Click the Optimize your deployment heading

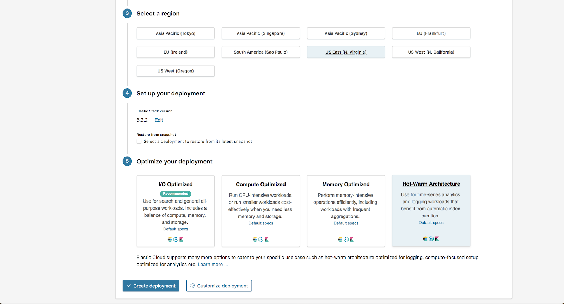pyautogui.click(x=174, y=161)
